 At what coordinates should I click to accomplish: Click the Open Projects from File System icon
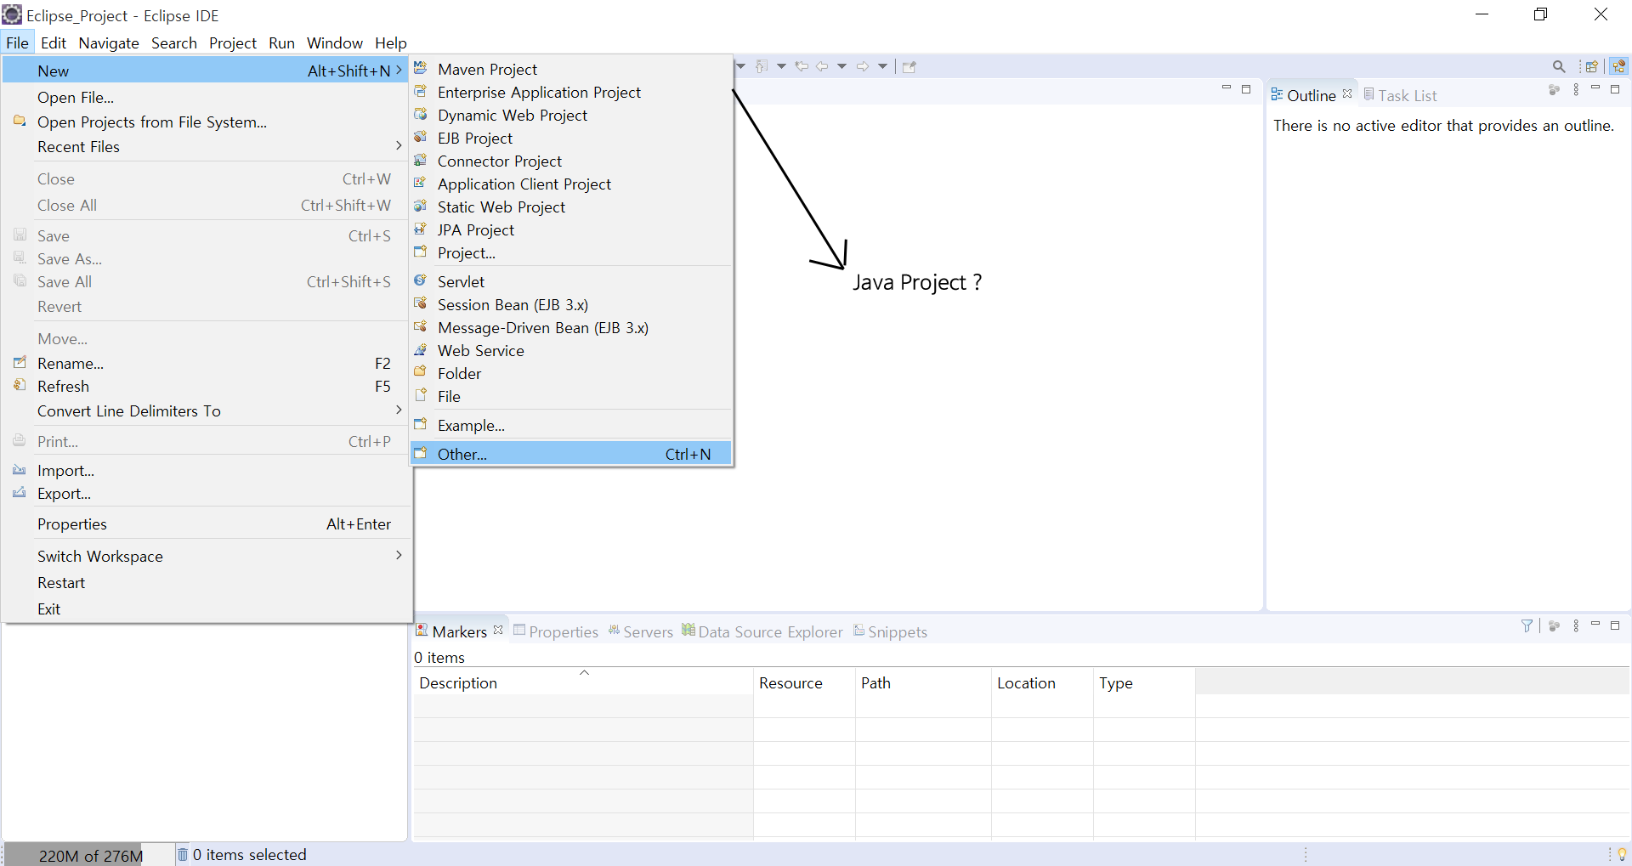point(20,121)
